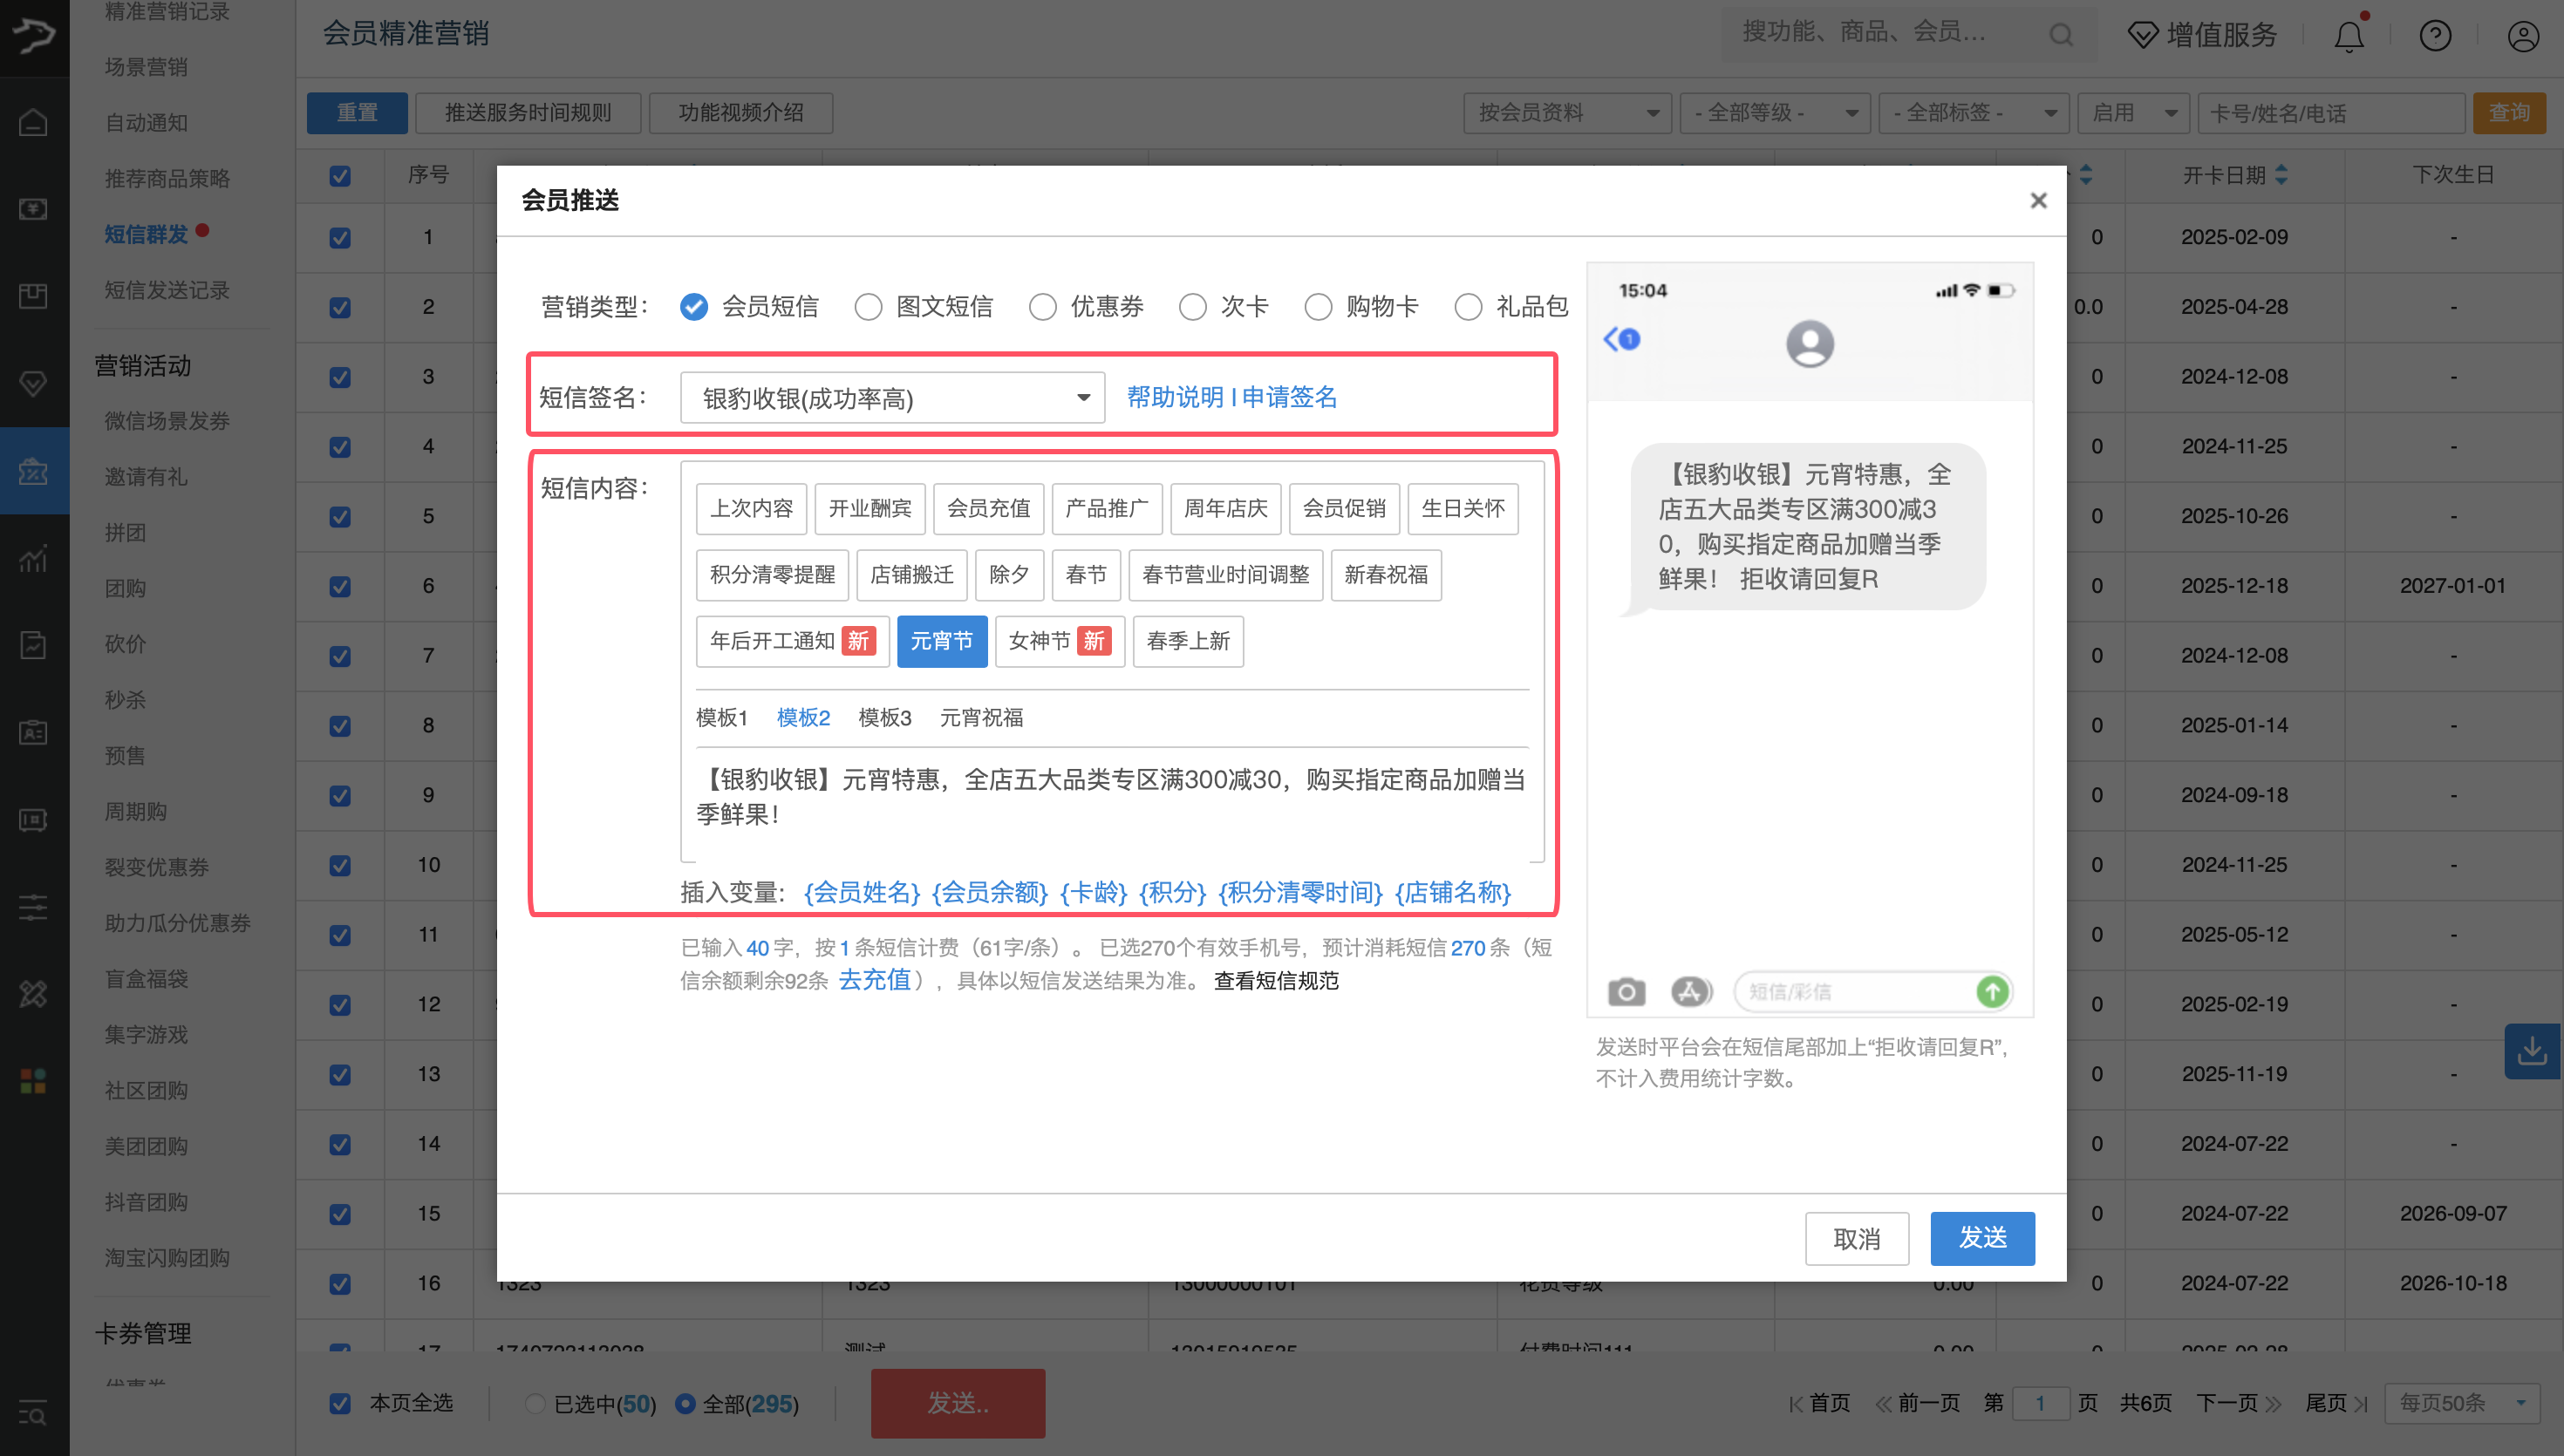Screen dimensions: 2564x1456
Task: Select the 图文短信 marketing type radio button
Action: click(868, 307)
